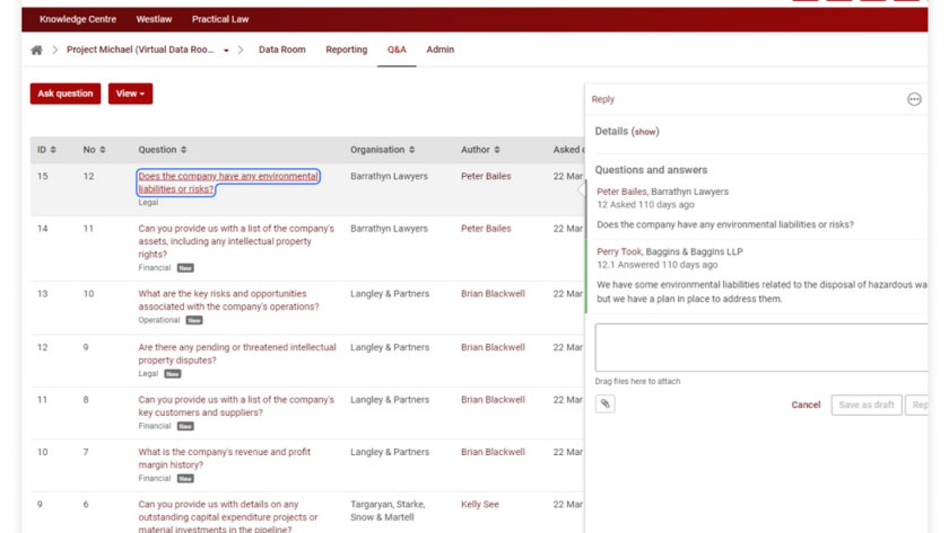Open the Reporting tab
The image size is (949, 533).
[346, 50]
